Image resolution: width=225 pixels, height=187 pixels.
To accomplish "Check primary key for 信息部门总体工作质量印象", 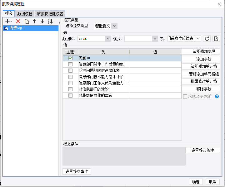I will pos(70,65).
